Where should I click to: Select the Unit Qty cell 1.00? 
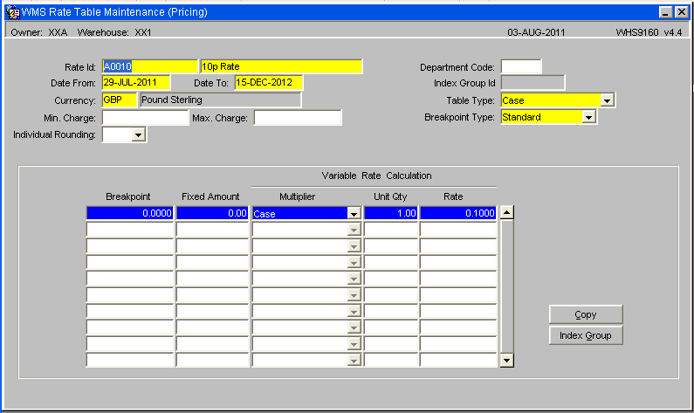click(x=391, y=213)
